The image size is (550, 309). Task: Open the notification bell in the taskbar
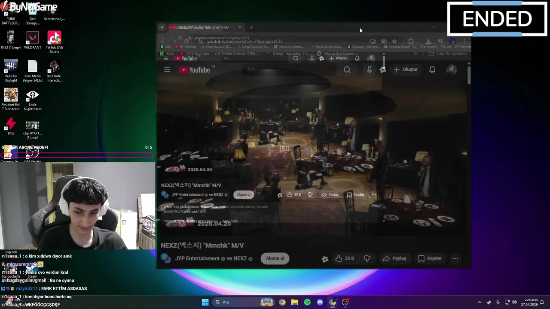[542, 302]
